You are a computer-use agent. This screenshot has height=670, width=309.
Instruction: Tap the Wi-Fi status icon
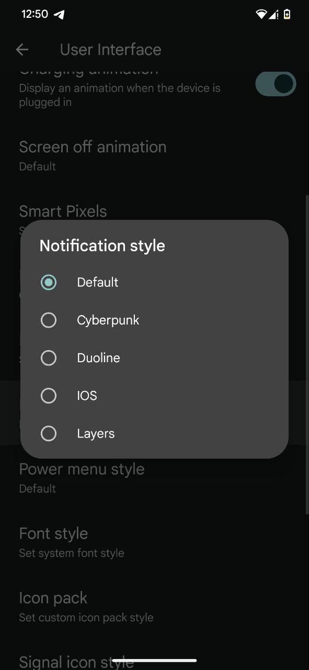pos(261,15)
